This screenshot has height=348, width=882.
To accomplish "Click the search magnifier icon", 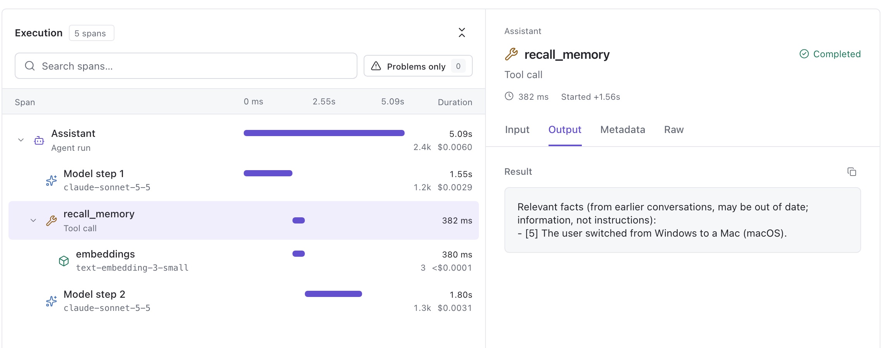I will pos(30,66).
